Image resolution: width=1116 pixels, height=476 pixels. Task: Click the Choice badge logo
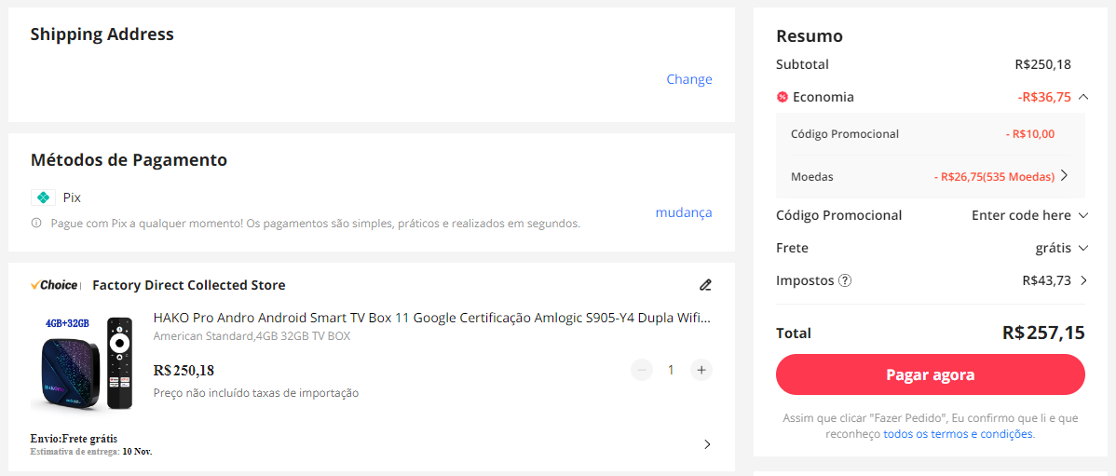[56, 285]
